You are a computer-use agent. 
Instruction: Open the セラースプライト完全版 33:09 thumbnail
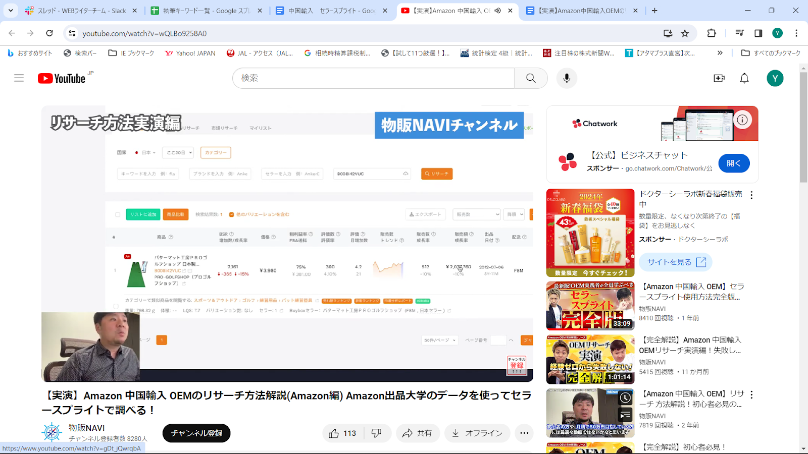click(x=590, y=306)
